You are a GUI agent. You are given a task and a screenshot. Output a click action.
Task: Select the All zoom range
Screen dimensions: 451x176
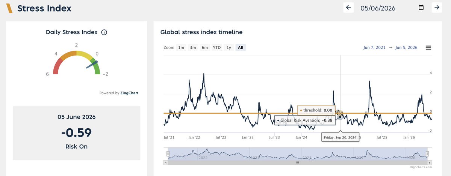point(241,48)
